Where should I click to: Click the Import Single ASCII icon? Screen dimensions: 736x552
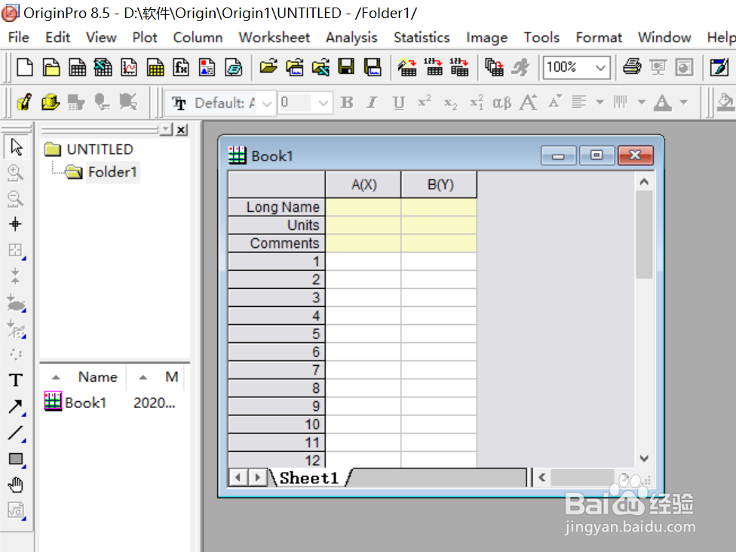434,67
